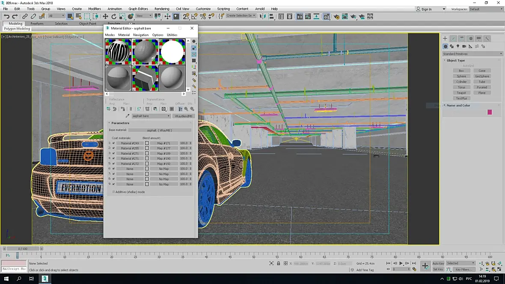The image size is (505, 284).
Task: Click the selection lock padlock icon
Action: (x=278, y=263)
